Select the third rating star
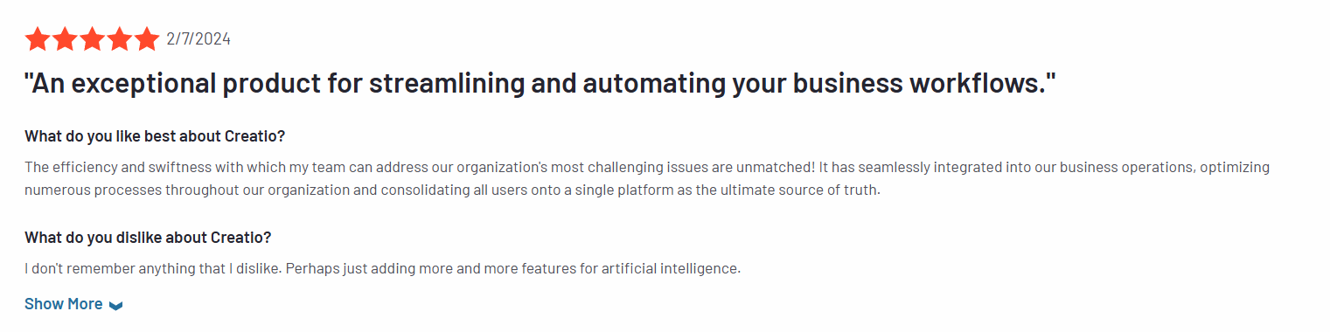The height and width of the screenshot is (332, 1330). tap(92, 38)
